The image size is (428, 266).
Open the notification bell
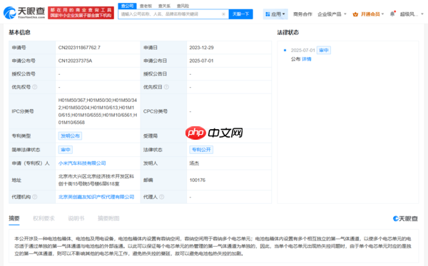tap(392, 14)
